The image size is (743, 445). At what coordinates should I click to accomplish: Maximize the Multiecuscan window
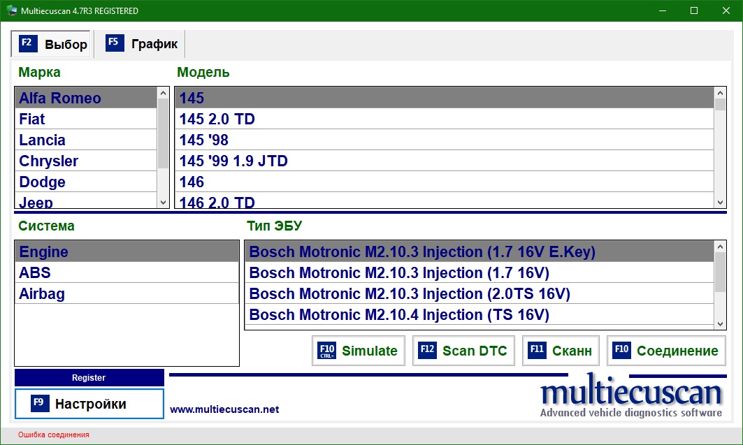pyautogui.click(x=693, y=10)
